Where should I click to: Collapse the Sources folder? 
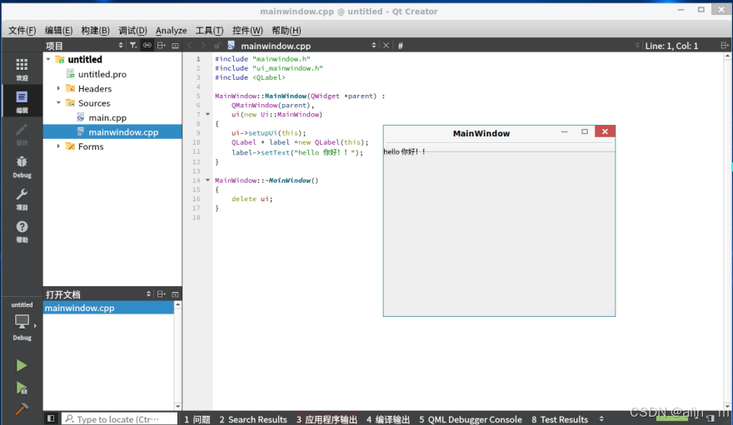(x=58, y=102)
